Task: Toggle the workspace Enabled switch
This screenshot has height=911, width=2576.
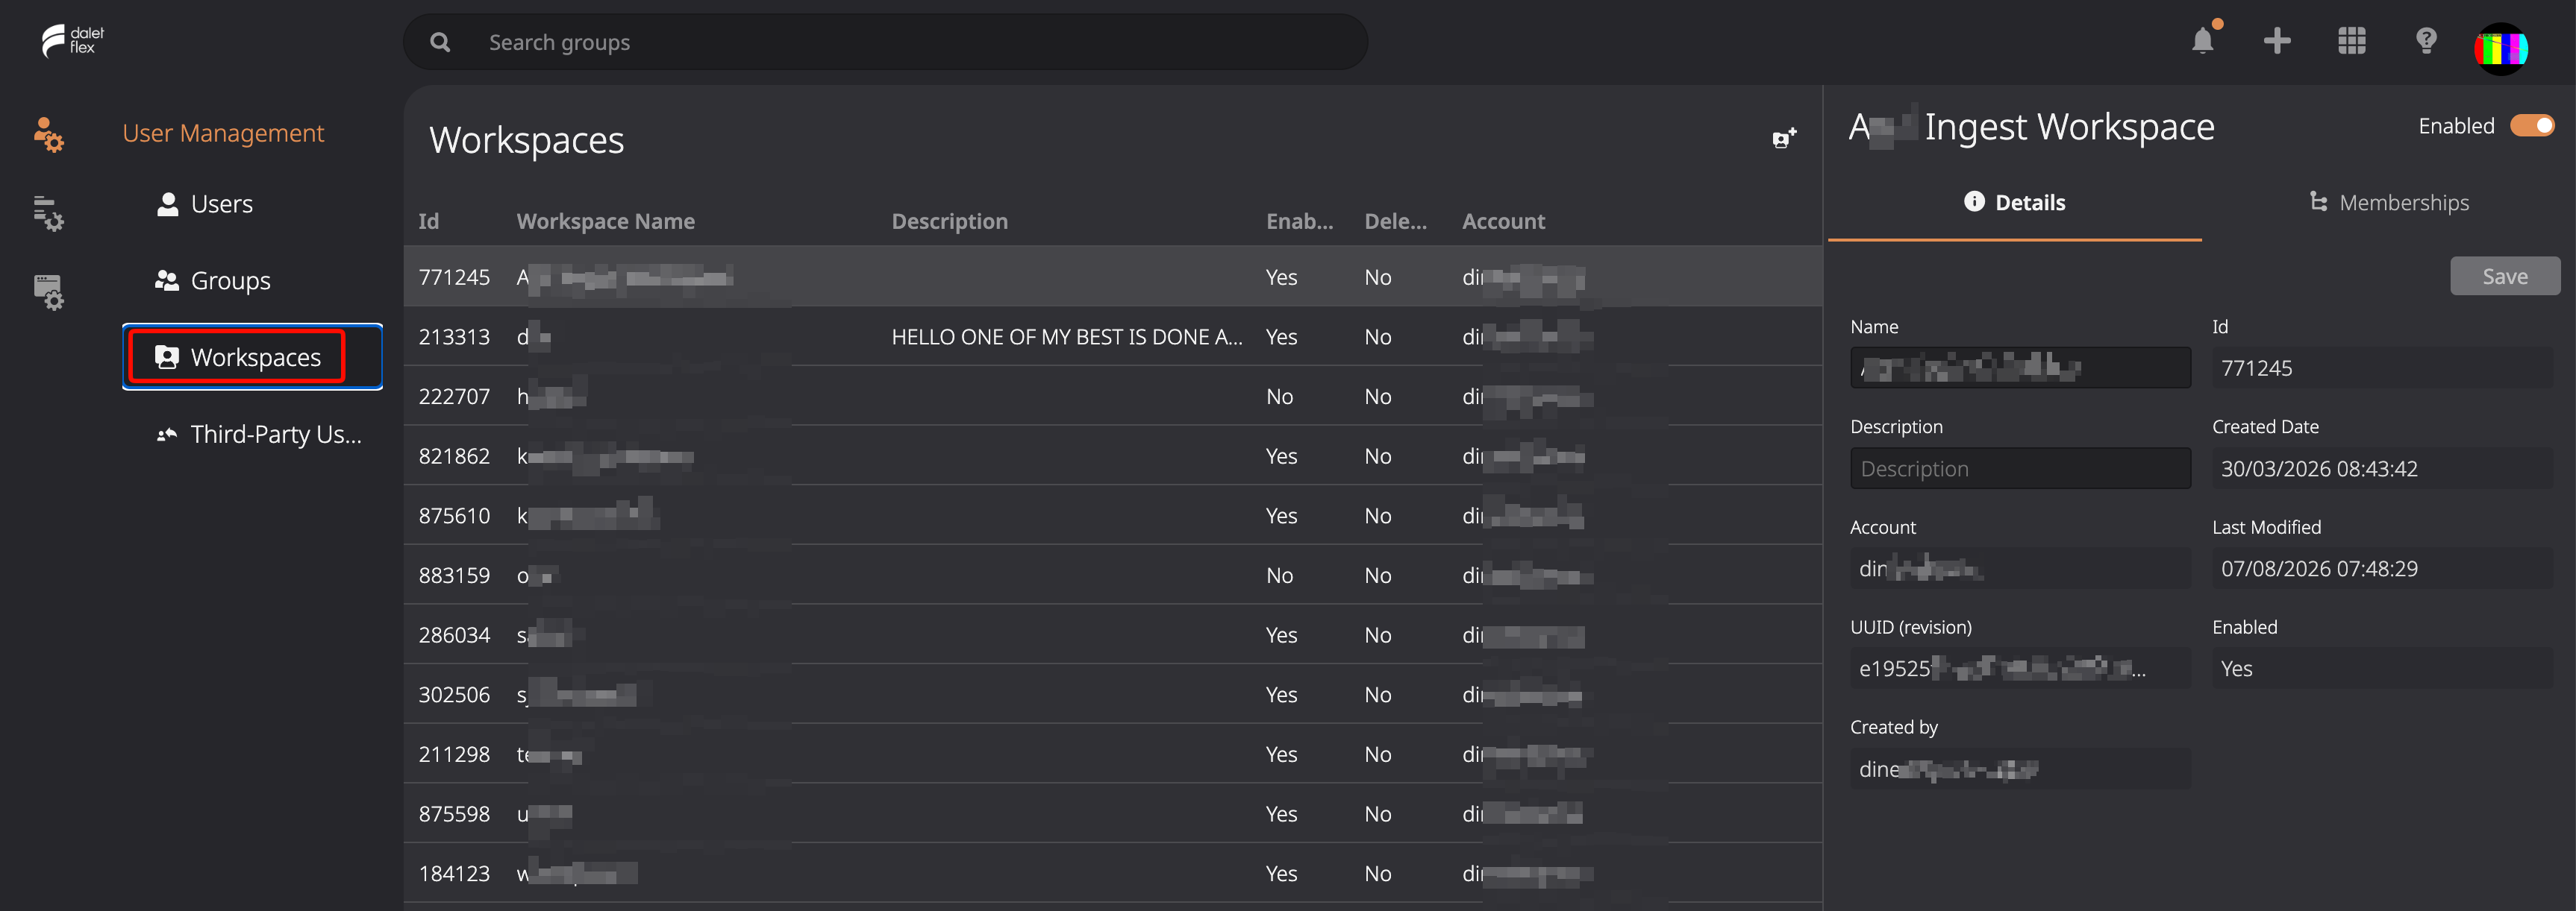Action: pyautogui.click(x=2532, y=126)
